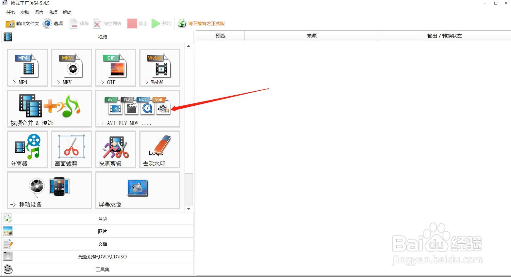Screen dimensions: 511x277
Task: Open the 语言 menu
Action: click(39, 12)
